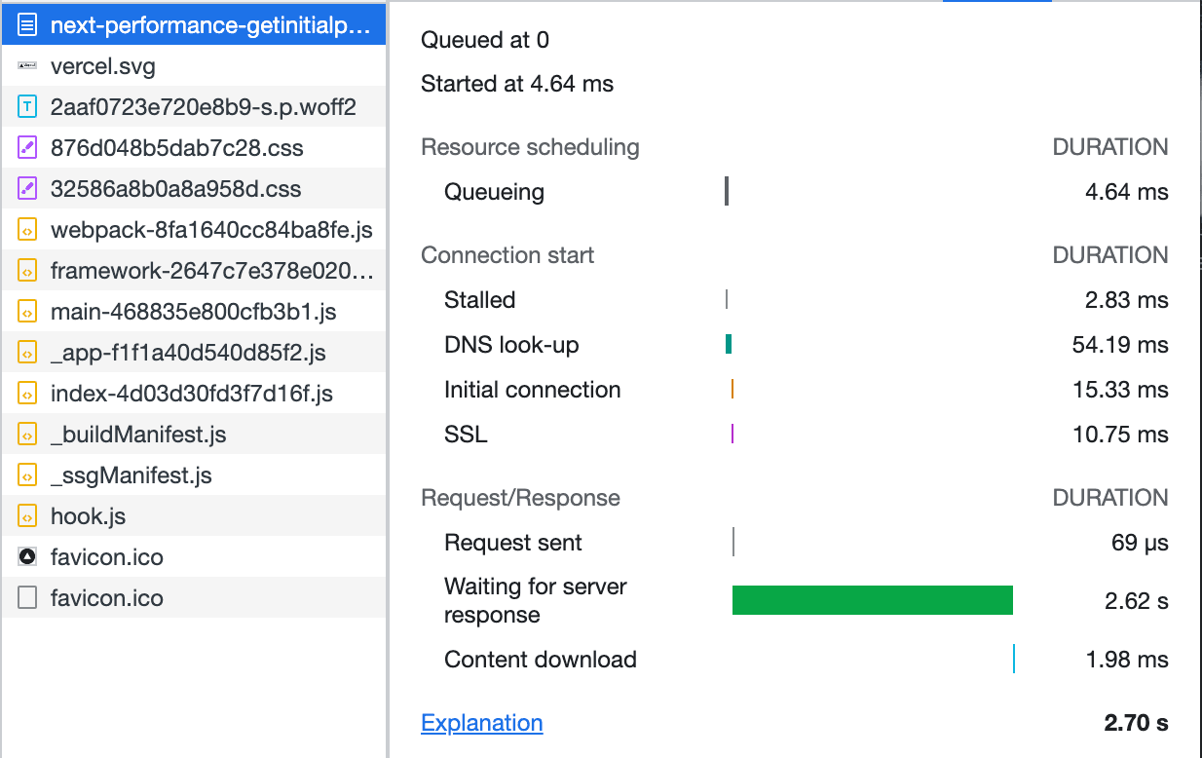The width and height of the screenshot is (1202, 758).
Task: Click the vercel.svg image thumbnail icon
Action: [28, 66]
